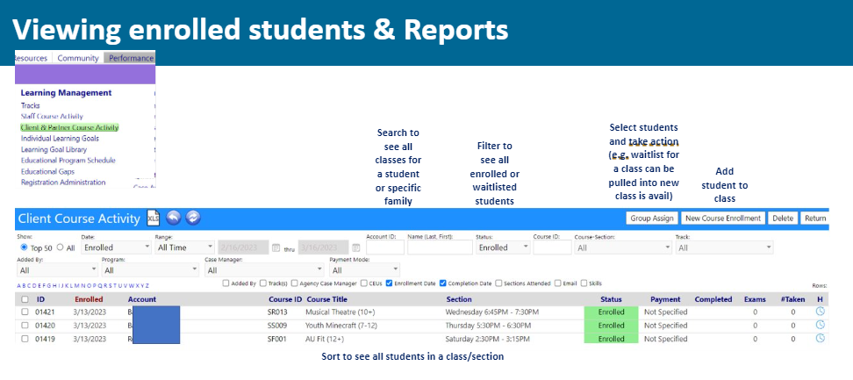Screen dimensions: 853x380
Task: Filter accounts by letter A link
Action: (x=18, y=285)
